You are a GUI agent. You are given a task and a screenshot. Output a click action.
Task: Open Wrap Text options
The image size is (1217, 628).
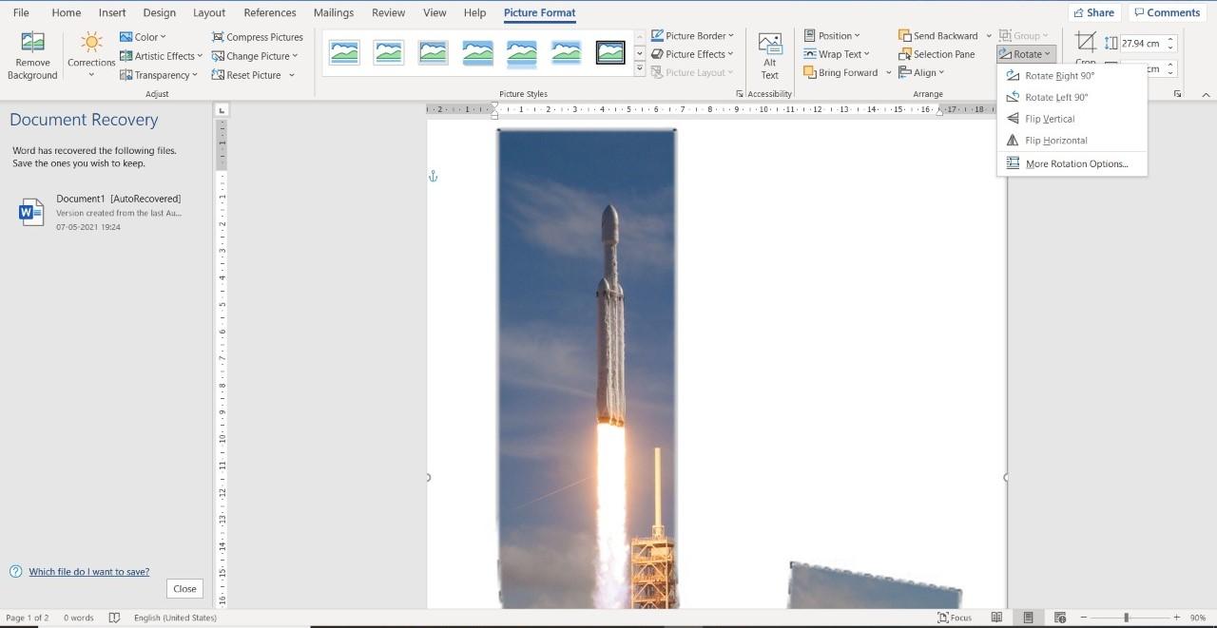pyautogui.click(x=837, y=54)
